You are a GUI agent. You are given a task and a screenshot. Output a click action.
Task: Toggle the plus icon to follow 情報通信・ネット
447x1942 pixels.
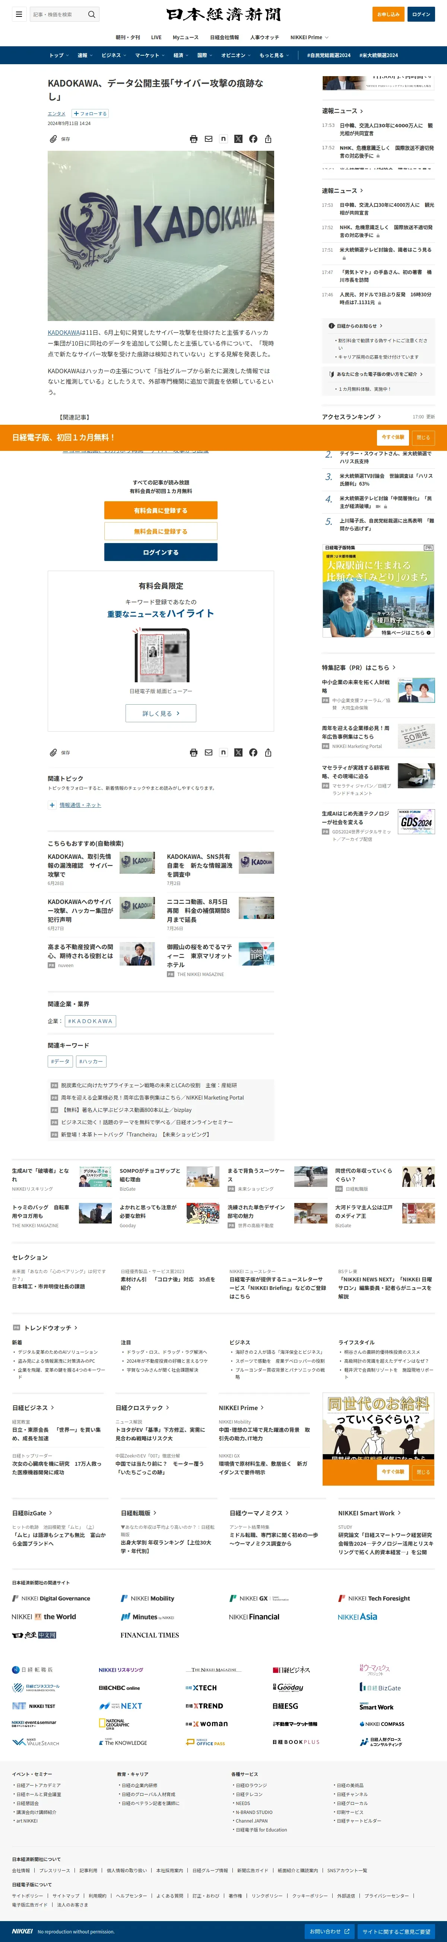(52, 805)
